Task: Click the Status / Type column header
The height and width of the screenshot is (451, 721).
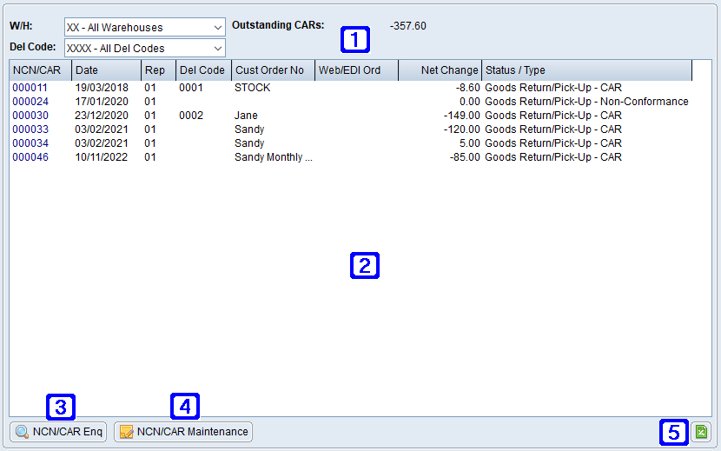Action: [586, 70]
